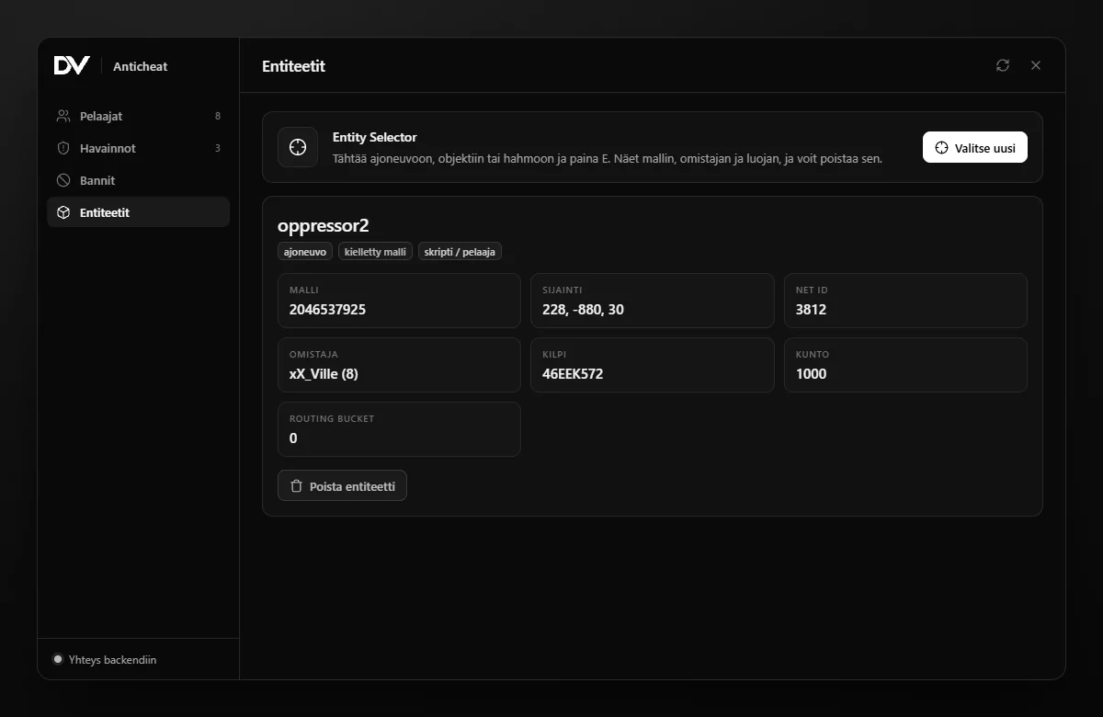Click the Omistaja field showing xX_Ville
The width and height of the screenshot is (1103, 717).
click(x=399, y=365)
